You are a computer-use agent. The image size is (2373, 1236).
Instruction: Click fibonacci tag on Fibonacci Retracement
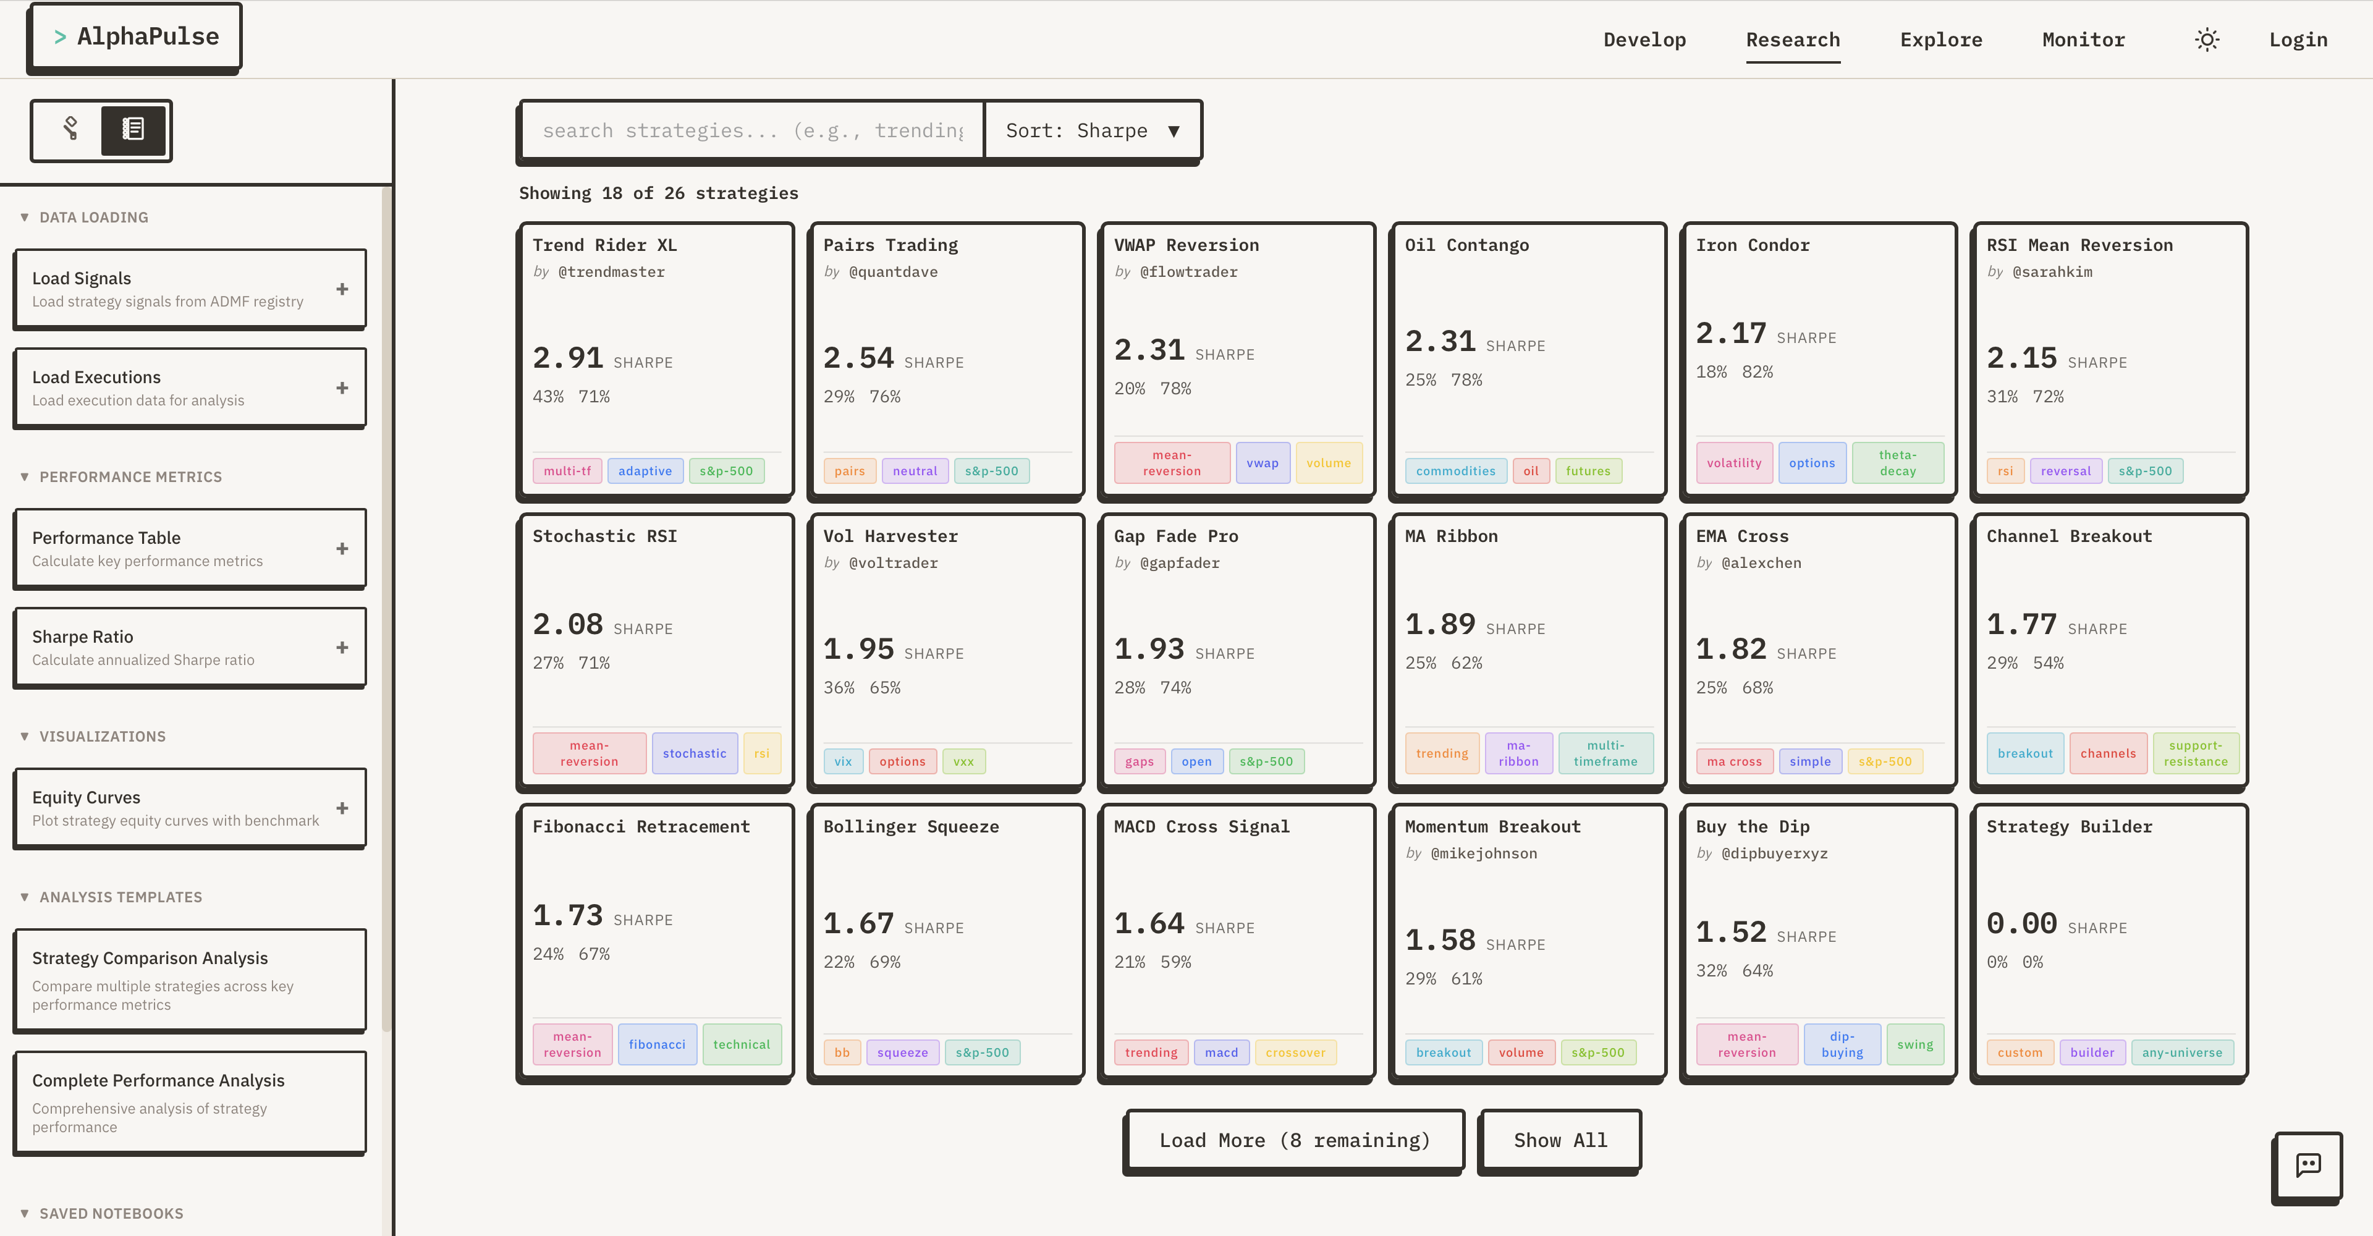(x=657, y=1044)
